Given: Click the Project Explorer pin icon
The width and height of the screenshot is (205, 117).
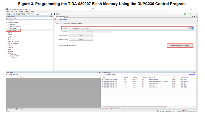Looking at the screenshot, I should [x=50, y=16].
